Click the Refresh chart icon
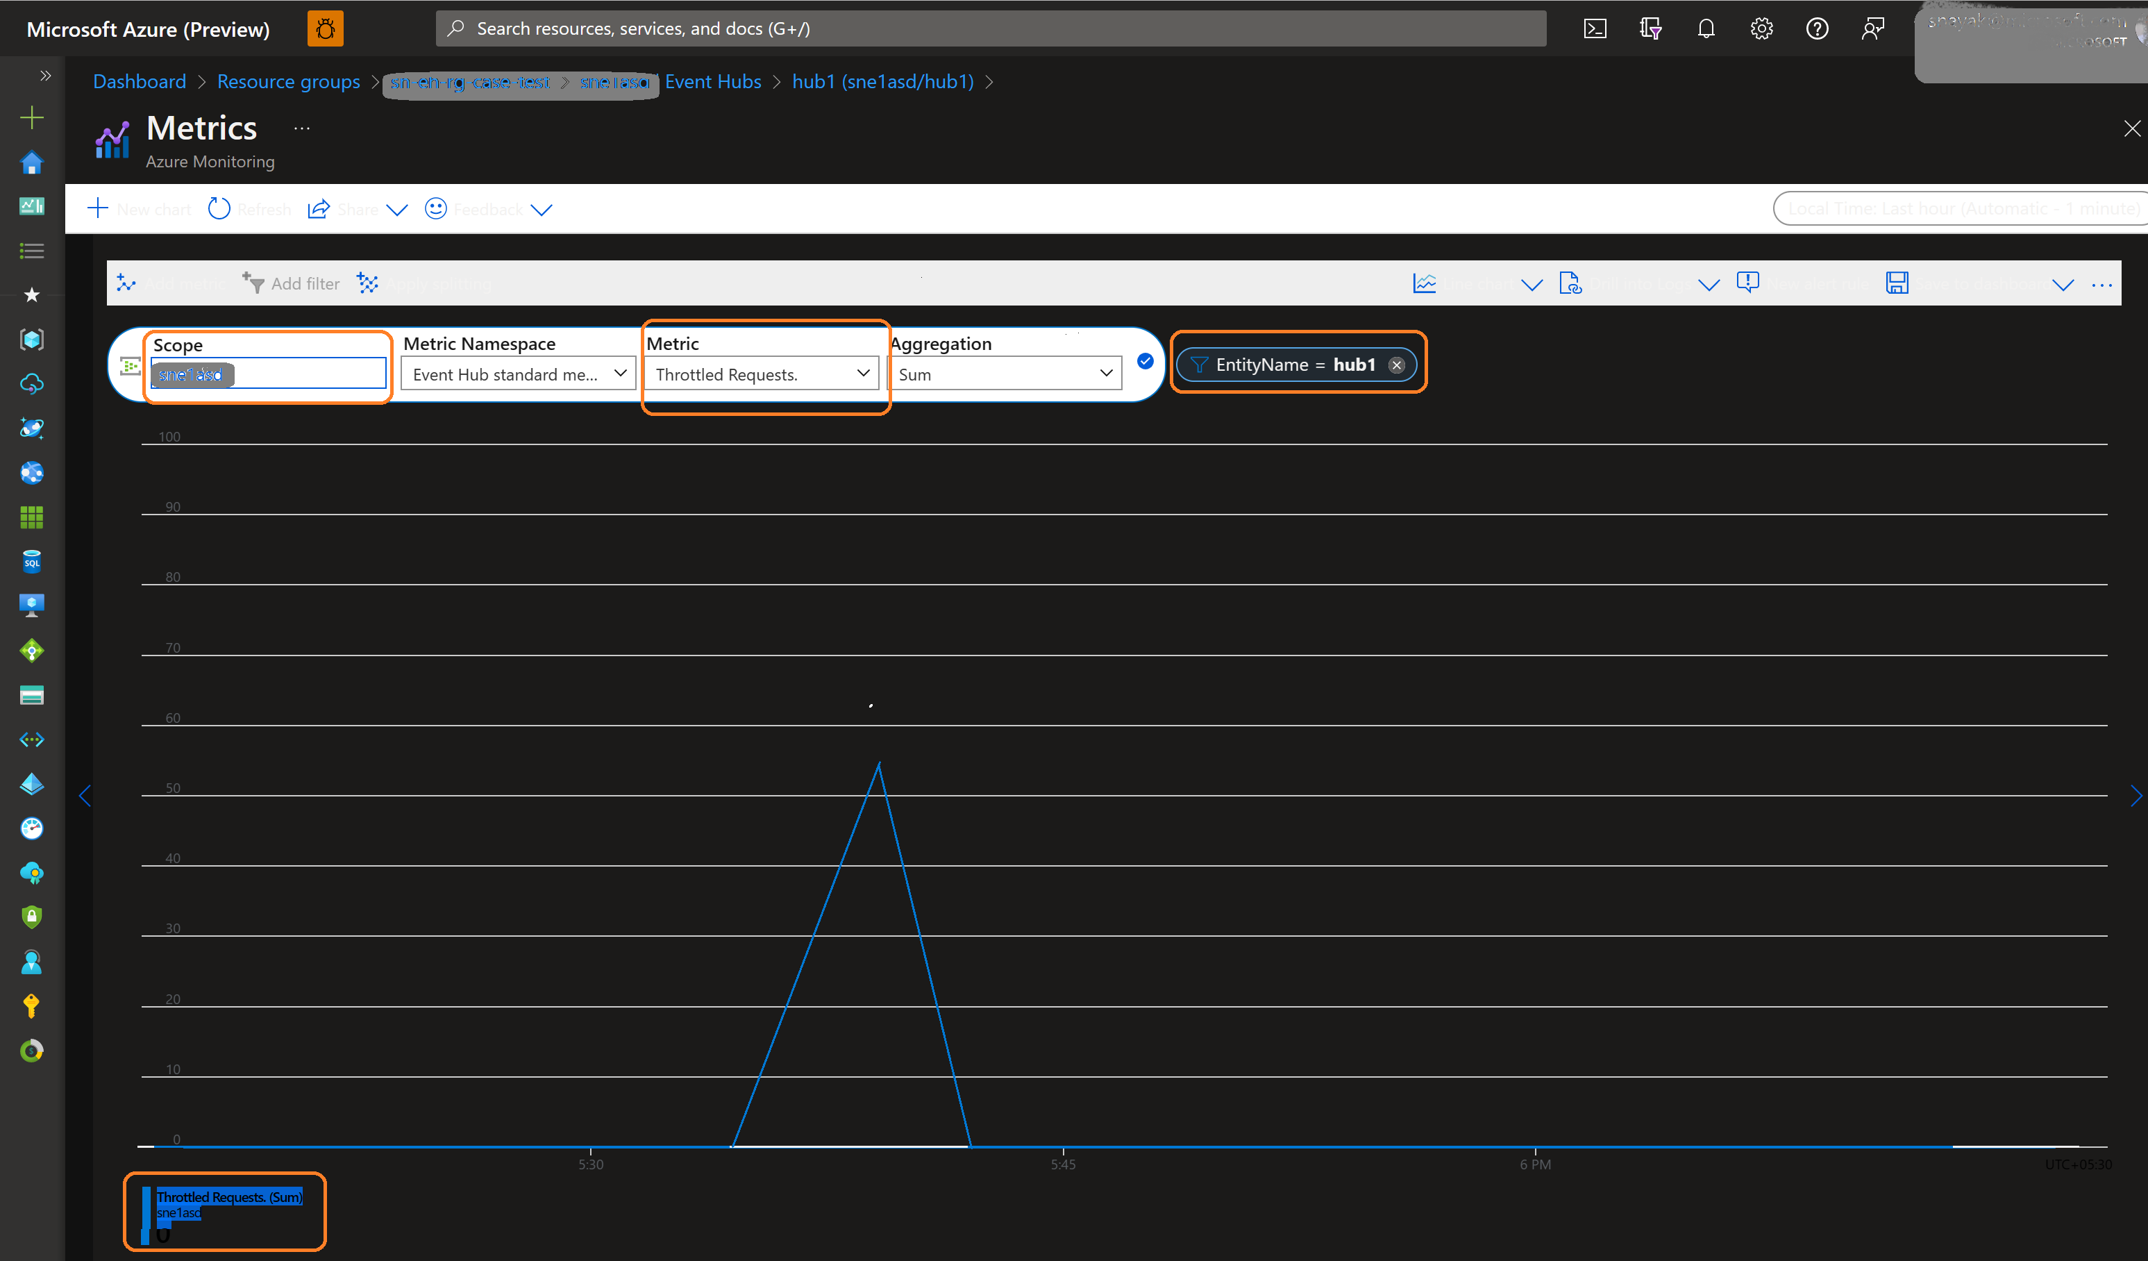 click(x=219, y=209)
